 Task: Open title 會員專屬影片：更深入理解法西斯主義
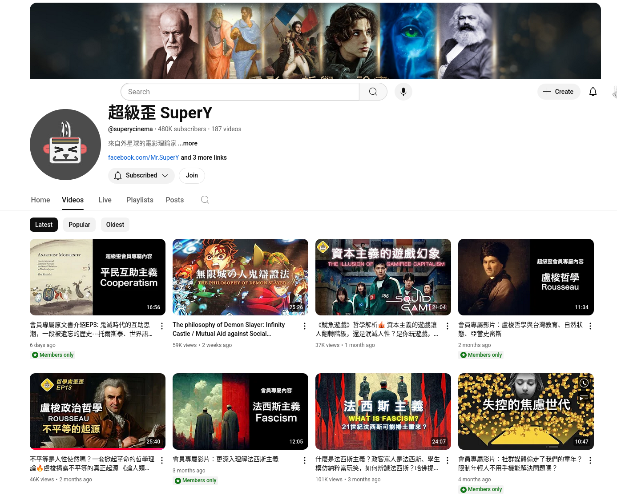(x=226, y=459)
